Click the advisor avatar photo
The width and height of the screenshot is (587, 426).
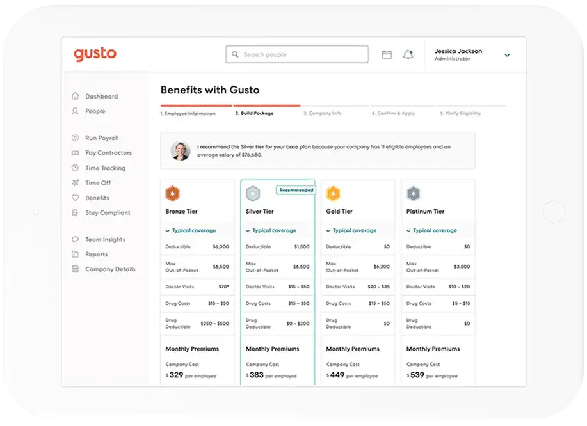(x=181, y=151)
